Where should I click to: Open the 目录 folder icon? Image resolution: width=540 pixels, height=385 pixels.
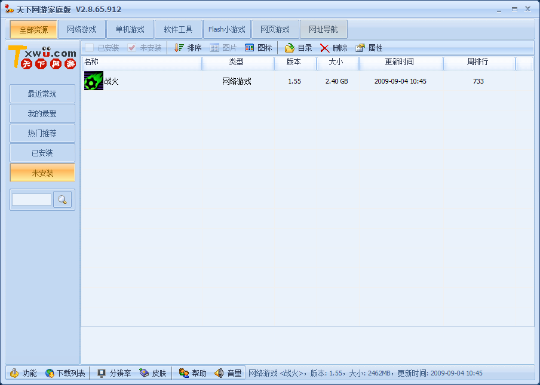(x=290, y=48)
